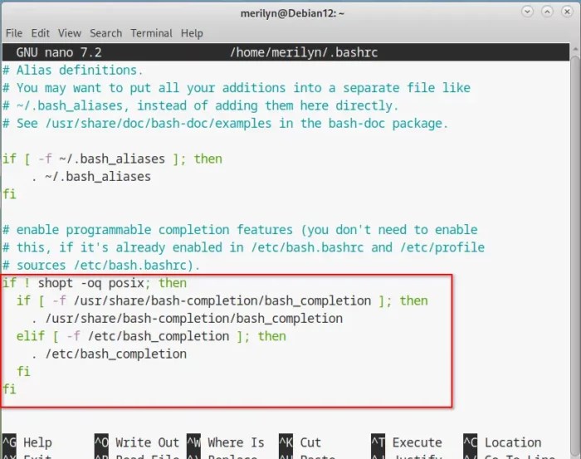Open the Terminal menu
581x459 pixels.
pyautogui.click(x=151, y=33)
